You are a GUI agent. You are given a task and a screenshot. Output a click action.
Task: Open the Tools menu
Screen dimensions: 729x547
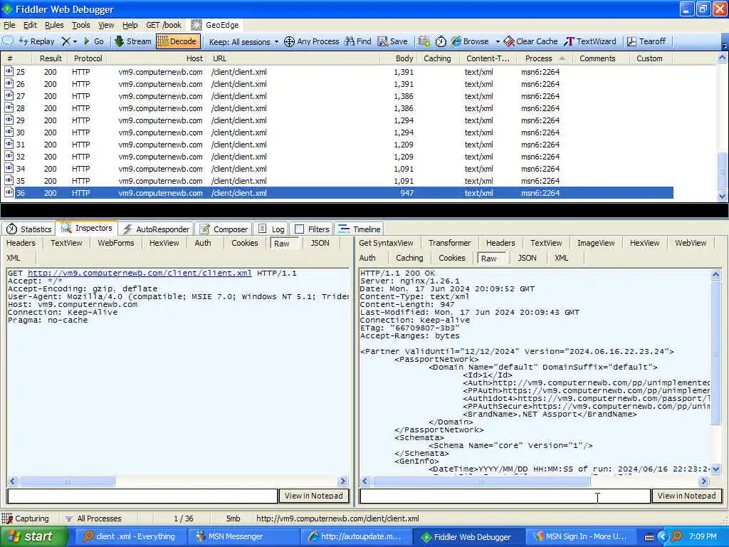click(81, 25)
